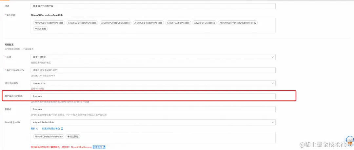Click the AliyunFCServerlessDevsRole role name text
The height and width of the screenshot is (150, 354).
pyautogui.click(x=47, y=15)
